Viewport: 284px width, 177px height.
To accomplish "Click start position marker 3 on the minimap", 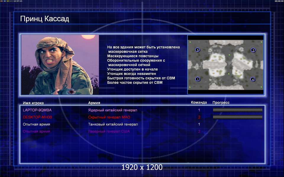I will click(197, 50).
